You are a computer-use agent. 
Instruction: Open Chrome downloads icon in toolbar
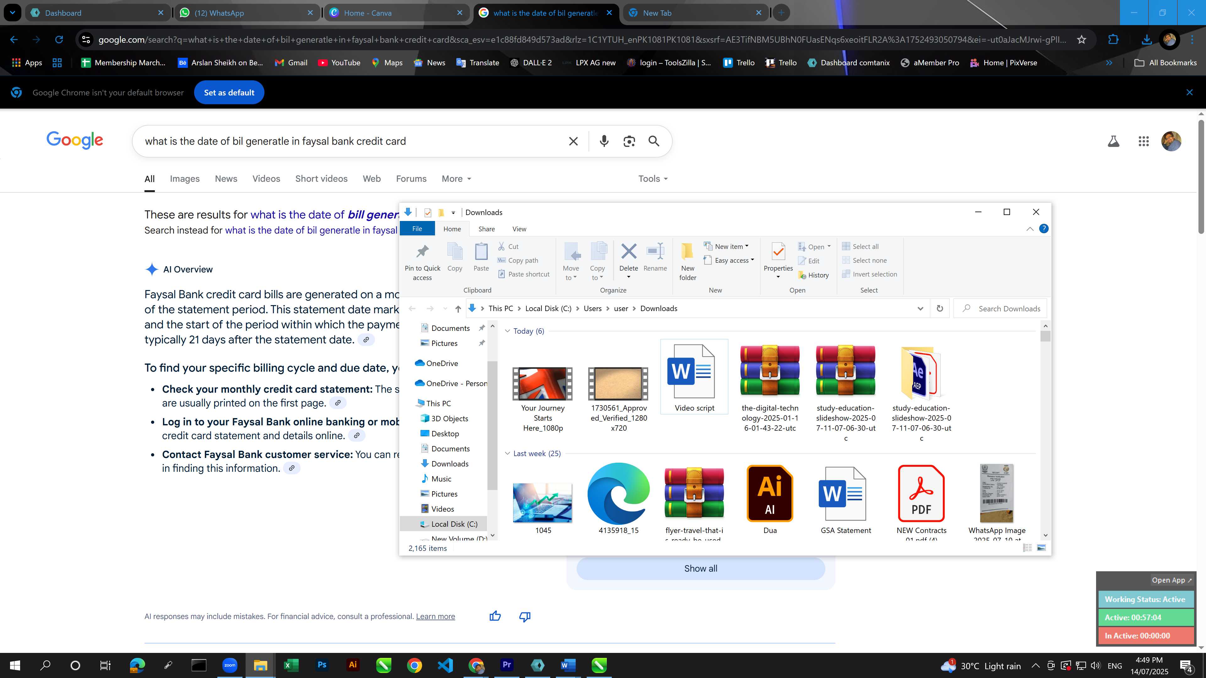(x=1147, y=40)
